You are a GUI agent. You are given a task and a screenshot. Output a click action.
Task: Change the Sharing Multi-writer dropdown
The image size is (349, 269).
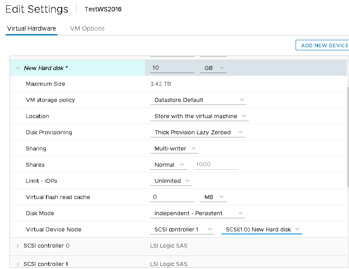174,149
